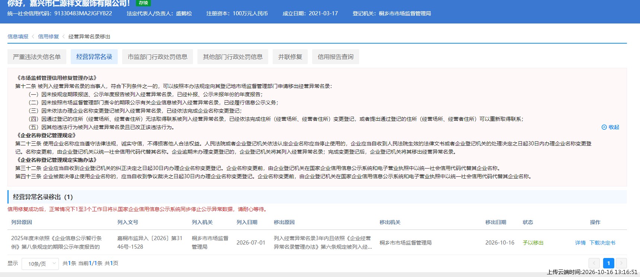This screenshot has height=277, width=640.
Task: Open 市监部门行政处罚信息 tab
Action: click(158, 57)
